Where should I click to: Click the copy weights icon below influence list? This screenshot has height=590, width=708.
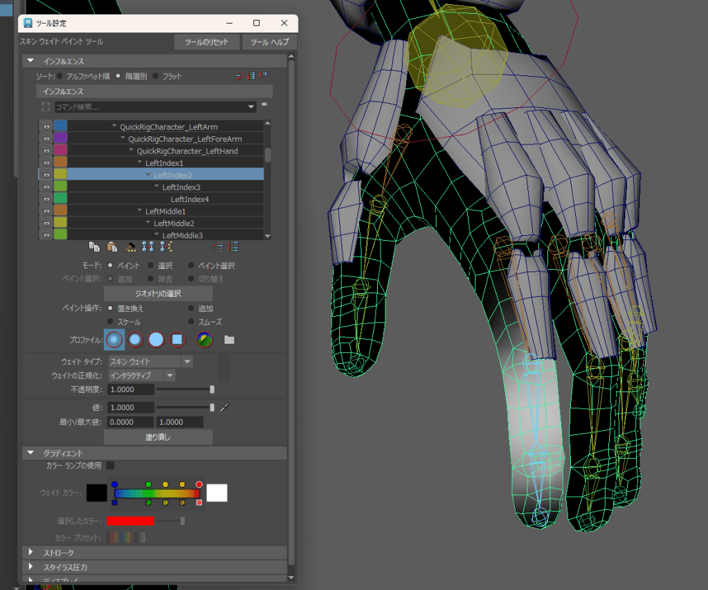94,246
